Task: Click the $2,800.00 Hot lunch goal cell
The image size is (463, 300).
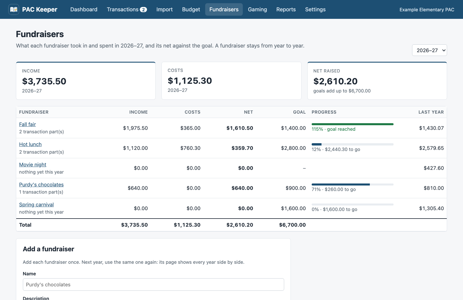Action: click(293, 148)
